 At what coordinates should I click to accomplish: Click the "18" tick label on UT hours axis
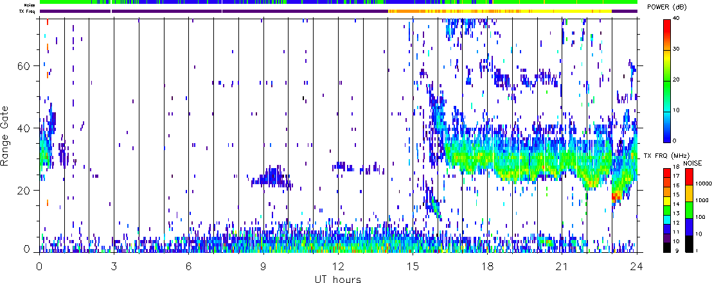point(487,266)
